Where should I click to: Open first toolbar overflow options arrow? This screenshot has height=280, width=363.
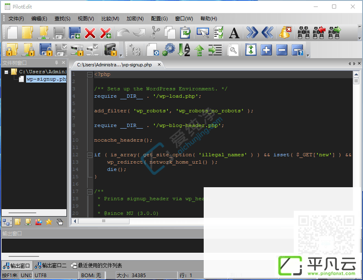coord(359,38)
